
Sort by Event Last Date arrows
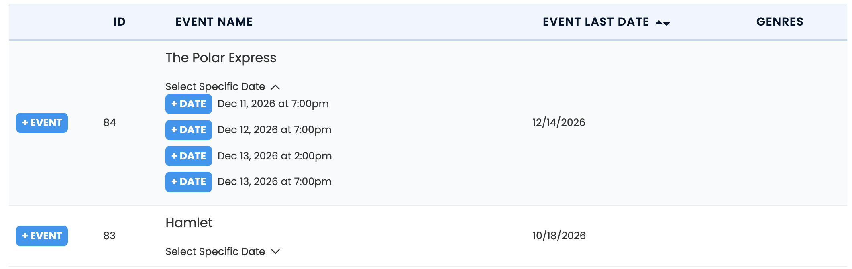[x=663, y=23]
